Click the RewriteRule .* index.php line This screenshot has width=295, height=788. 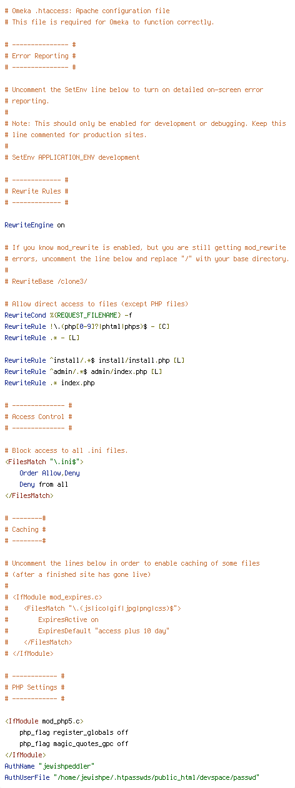pos(49,383)
